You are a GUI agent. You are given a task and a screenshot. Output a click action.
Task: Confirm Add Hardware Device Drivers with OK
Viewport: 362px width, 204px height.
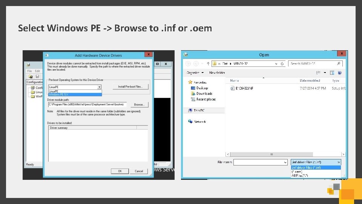120,171
